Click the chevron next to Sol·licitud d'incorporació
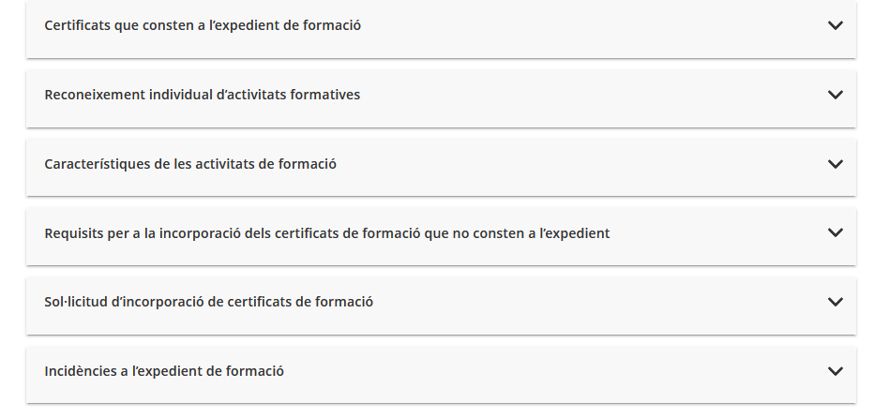Image resolution: width=874 pixels, height=418 pixels. [836, 302]
